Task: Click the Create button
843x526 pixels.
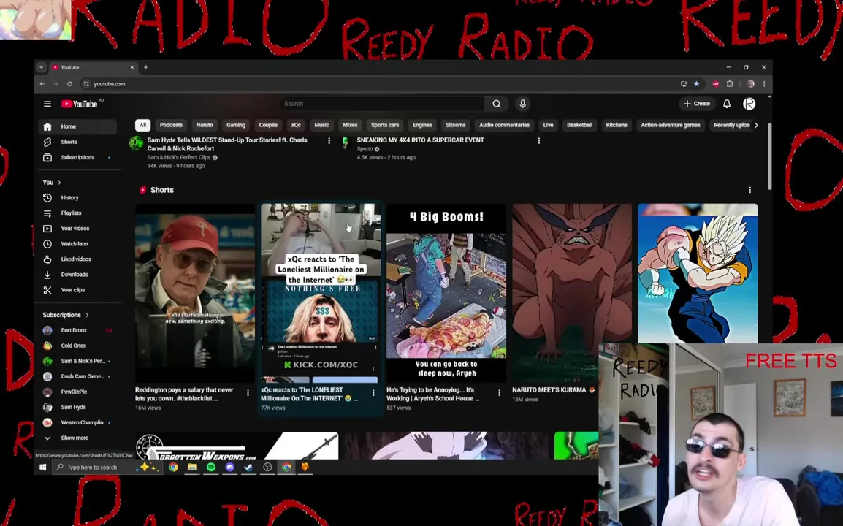Action: coord(697,104)
